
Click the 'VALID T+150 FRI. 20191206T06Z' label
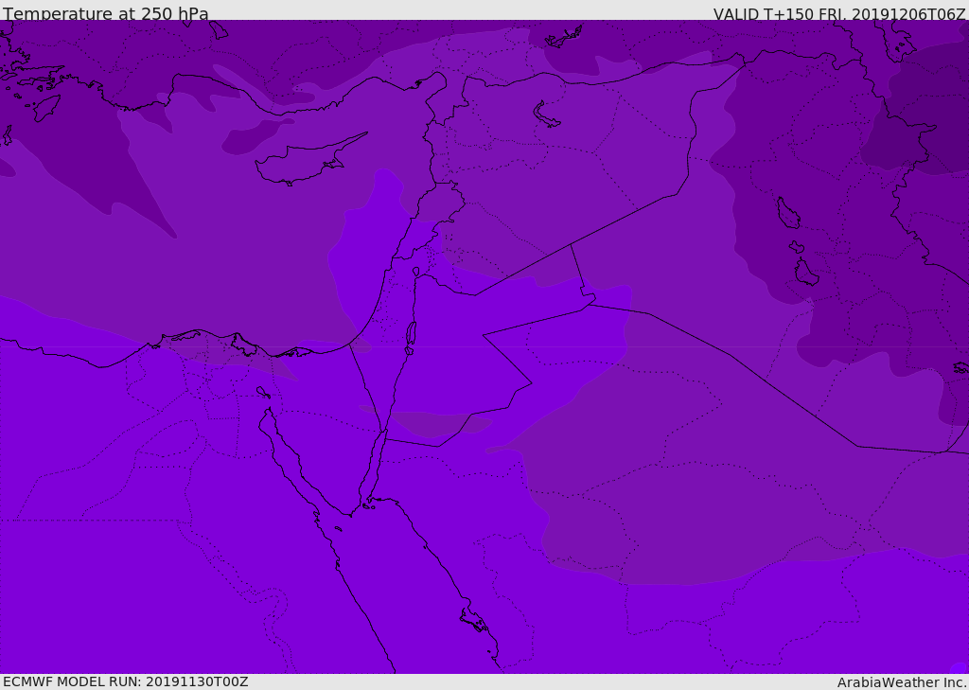click(x=839, y=13)
